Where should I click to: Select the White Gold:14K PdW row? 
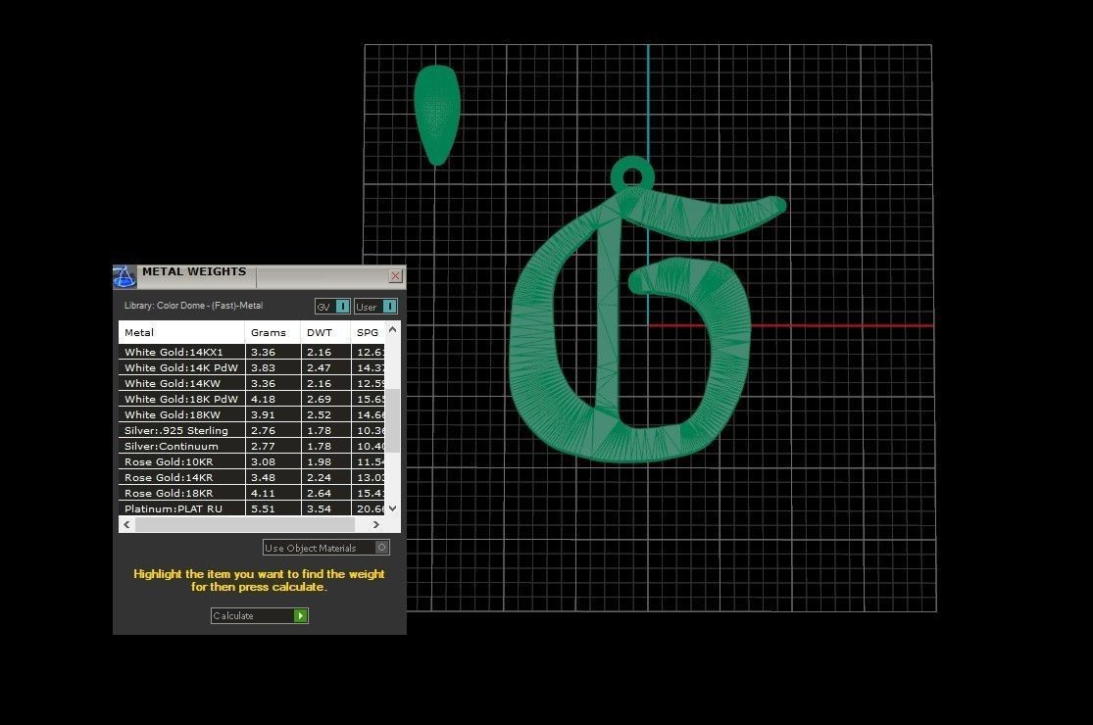tap(252, 367)
